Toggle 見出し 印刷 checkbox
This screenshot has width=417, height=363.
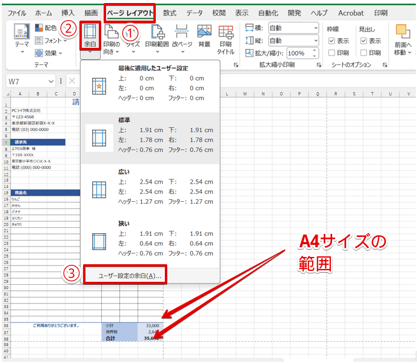pos(363,53)
